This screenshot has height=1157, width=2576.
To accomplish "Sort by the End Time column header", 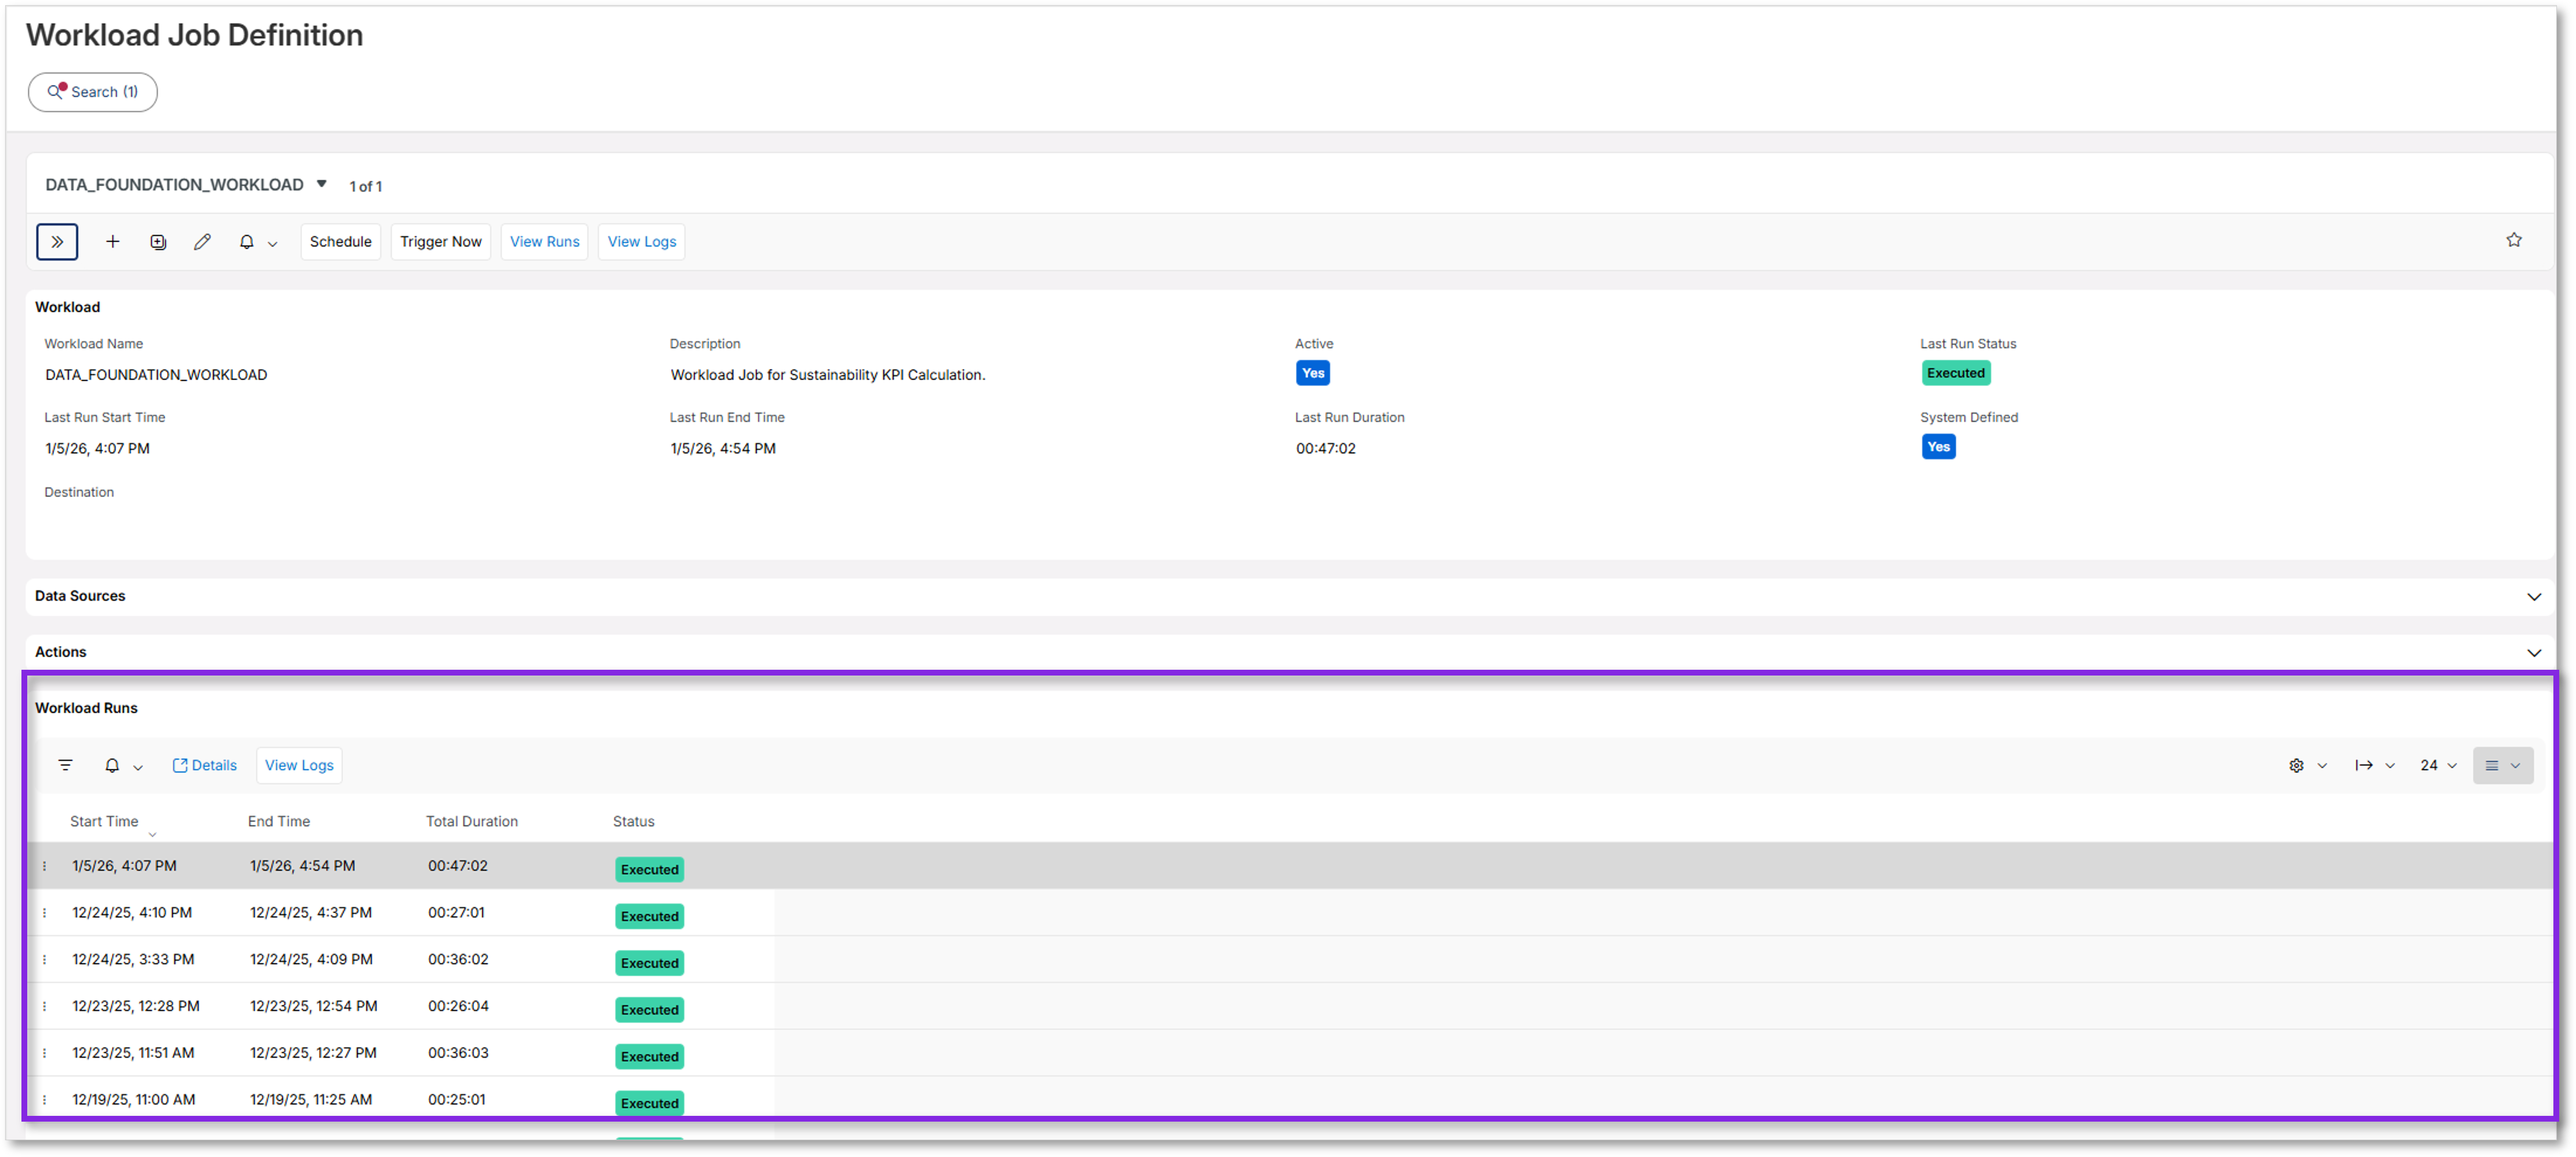I will 279,822.
